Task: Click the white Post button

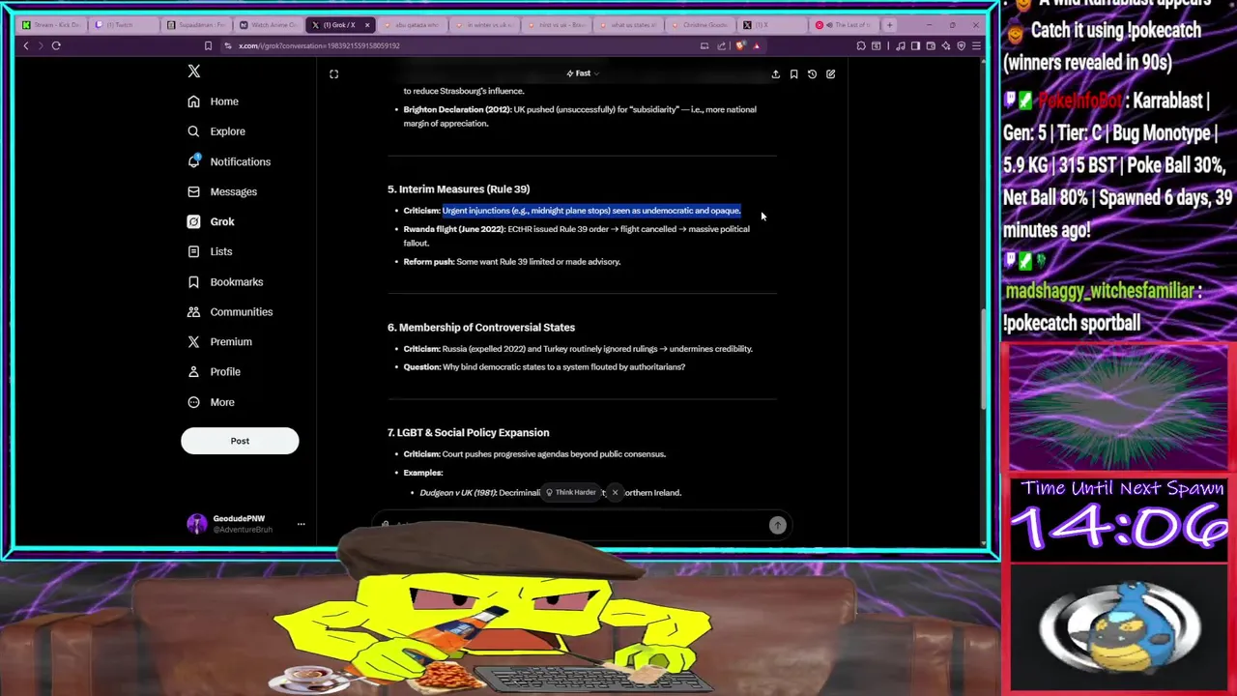Action: [240, 441]
